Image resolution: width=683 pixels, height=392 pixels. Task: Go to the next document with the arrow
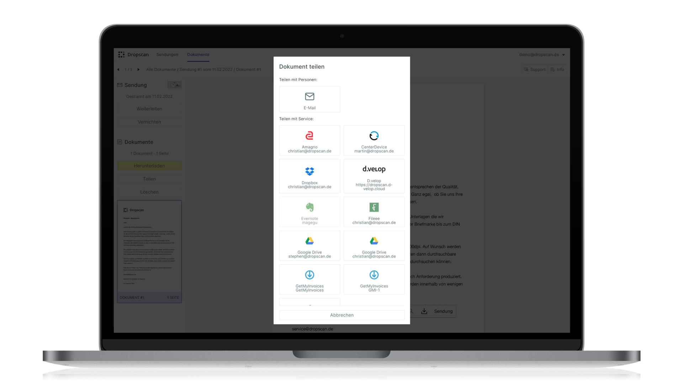(138, 70)
